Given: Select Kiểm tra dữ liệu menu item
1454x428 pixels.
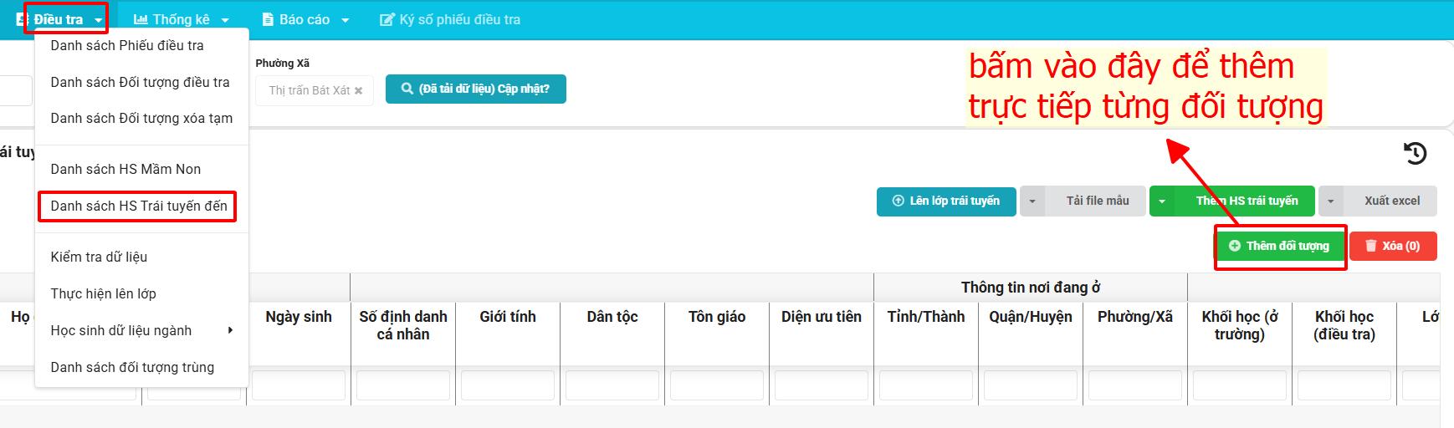Looking at the screenshot, I should click(x=99, y=257).
